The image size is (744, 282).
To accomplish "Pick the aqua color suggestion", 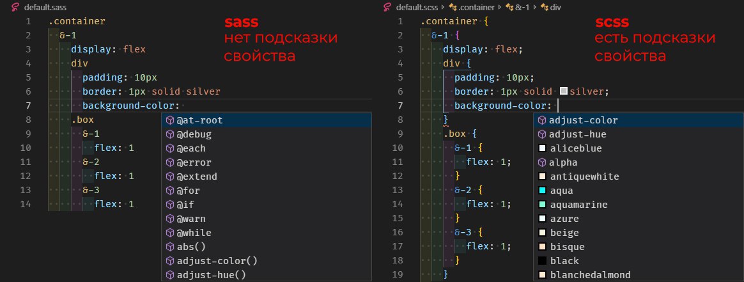I will pyautogui.click(x=639, y=191).
